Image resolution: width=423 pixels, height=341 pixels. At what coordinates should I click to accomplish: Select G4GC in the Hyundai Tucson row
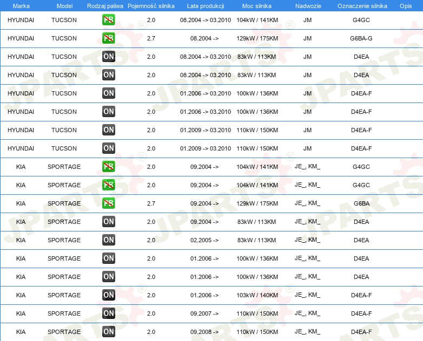[361, 20]
